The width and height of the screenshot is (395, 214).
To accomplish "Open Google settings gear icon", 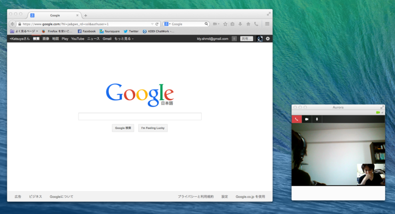I will (268, 39).
